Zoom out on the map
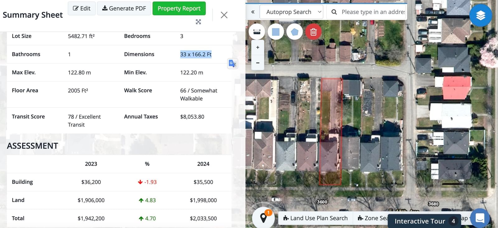498x228 pixels. 258,63
